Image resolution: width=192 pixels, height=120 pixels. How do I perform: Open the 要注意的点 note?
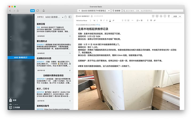coord(54,45)
